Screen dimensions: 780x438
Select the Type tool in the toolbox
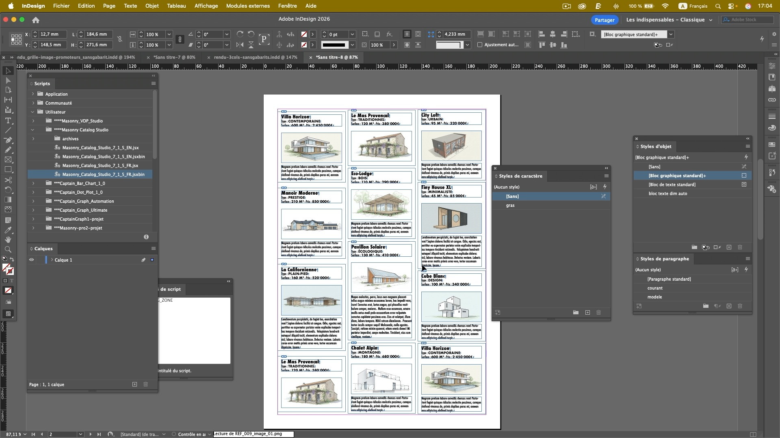point(8,120)
